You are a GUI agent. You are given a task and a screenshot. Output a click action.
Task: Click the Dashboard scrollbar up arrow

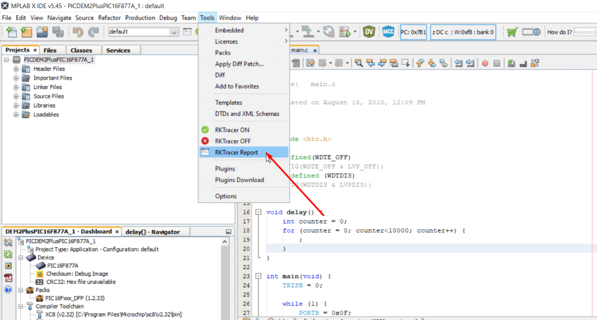pyautogui.click(x=224, y=241)
